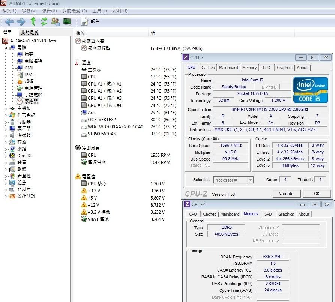Open the 說明(H) menu

tap(120, 11)
